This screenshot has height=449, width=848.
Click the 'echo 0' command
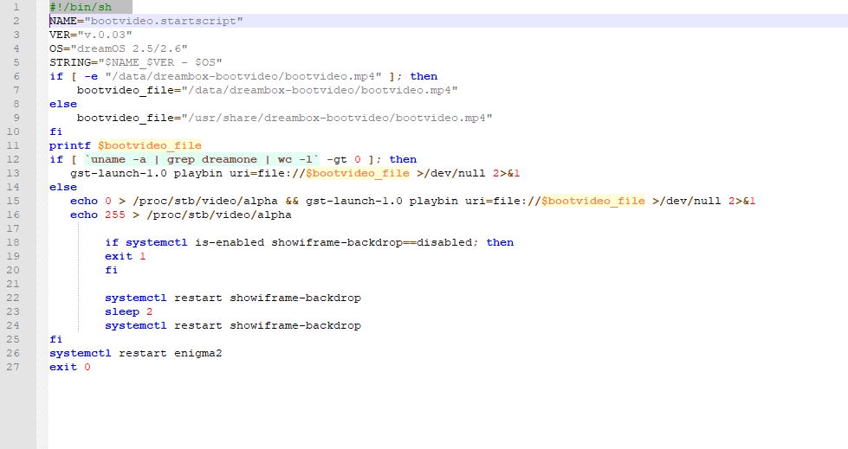click(x=91, y=201)
